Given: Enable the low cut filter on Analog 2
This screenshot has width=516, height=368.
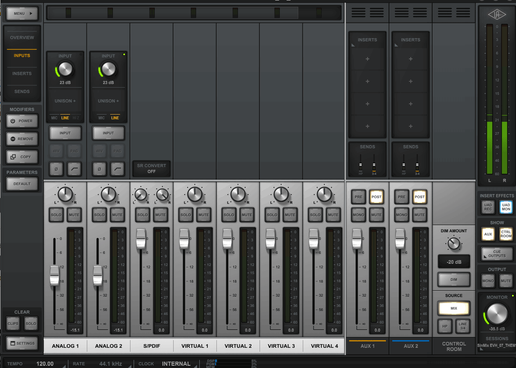Looking at the screenshot, I should point(117,169).
